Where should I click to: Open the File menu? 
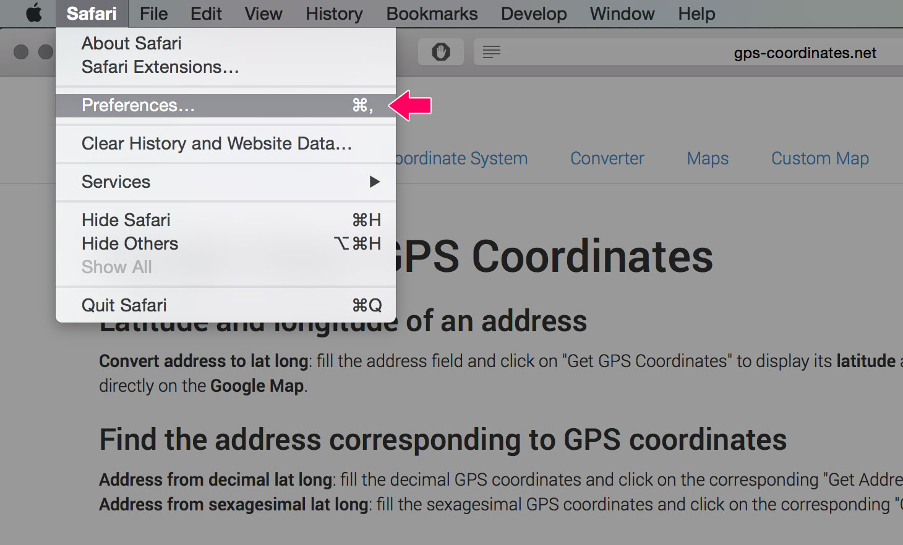coord(153,14)
